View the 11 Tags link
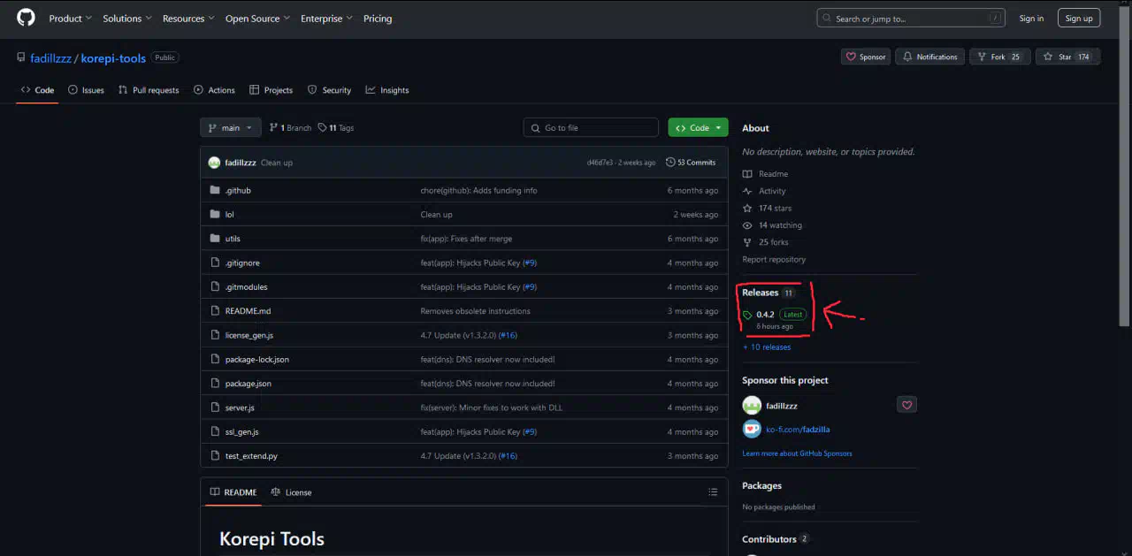This screenshot has height=556, width=1132. (x=336, y=128)
